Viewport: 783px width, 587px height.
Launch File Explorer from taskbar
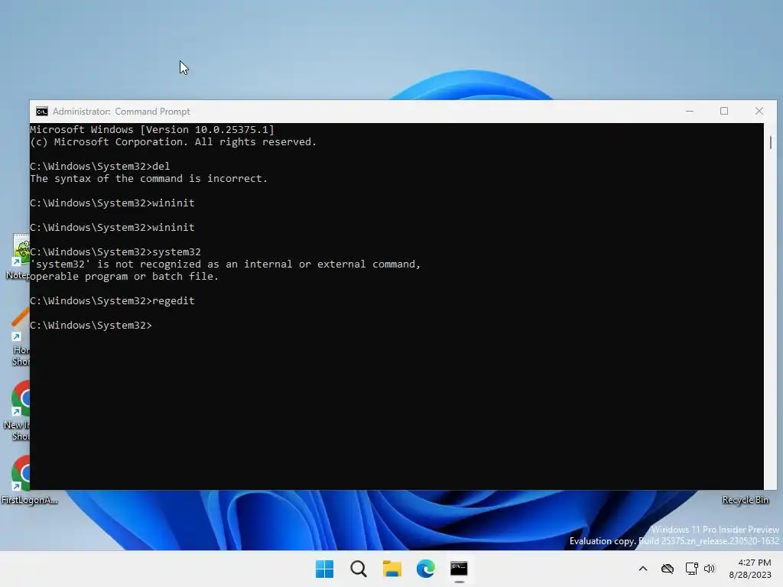(x=392, y=569)
